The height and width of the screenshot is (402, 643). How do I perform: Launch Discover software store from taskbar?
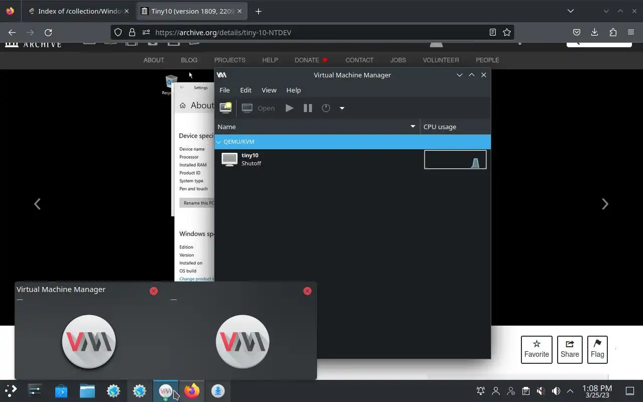tap(61, 390)
